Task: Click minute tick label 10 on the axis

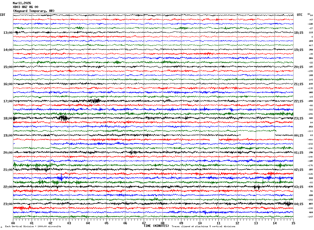Action: 200,223
